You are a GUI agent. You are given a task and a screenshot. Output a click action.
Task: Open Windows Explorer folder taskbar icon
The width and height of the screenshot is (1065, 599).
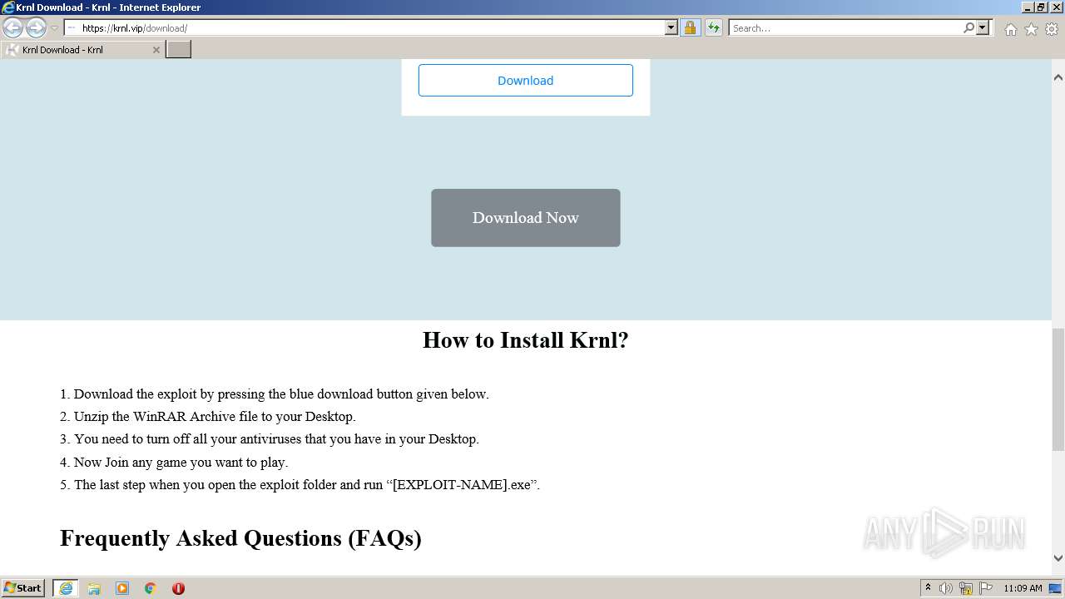94,588
